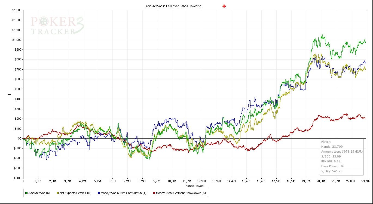Click 'Days Played: 16' in the stats box
The width and height of the screenshot is (373, 204).
(x=333, y=166)
